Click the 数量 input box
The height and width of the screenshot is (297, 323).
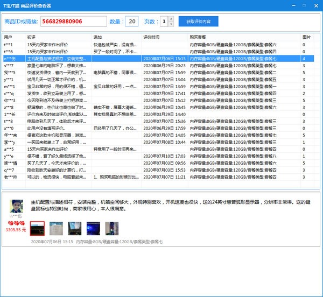(x=131, y=22)
